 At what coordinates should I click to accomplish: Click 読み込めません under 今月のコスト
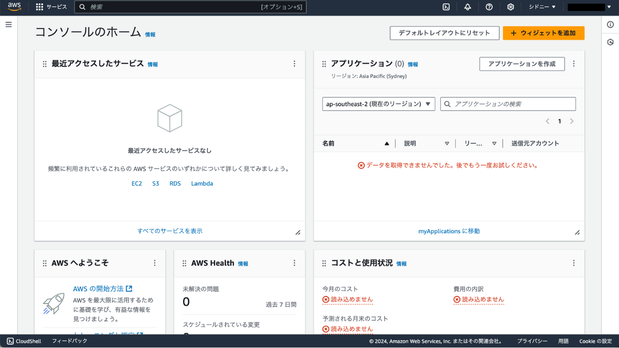(x=348, y=300)
